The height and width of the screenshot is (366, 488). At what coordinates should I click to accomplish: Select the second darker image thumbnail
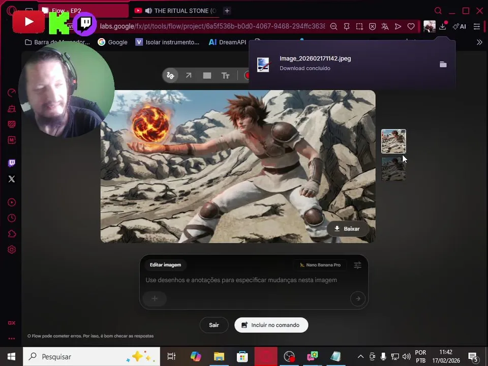pyautogui.click(x=393, y=169)
